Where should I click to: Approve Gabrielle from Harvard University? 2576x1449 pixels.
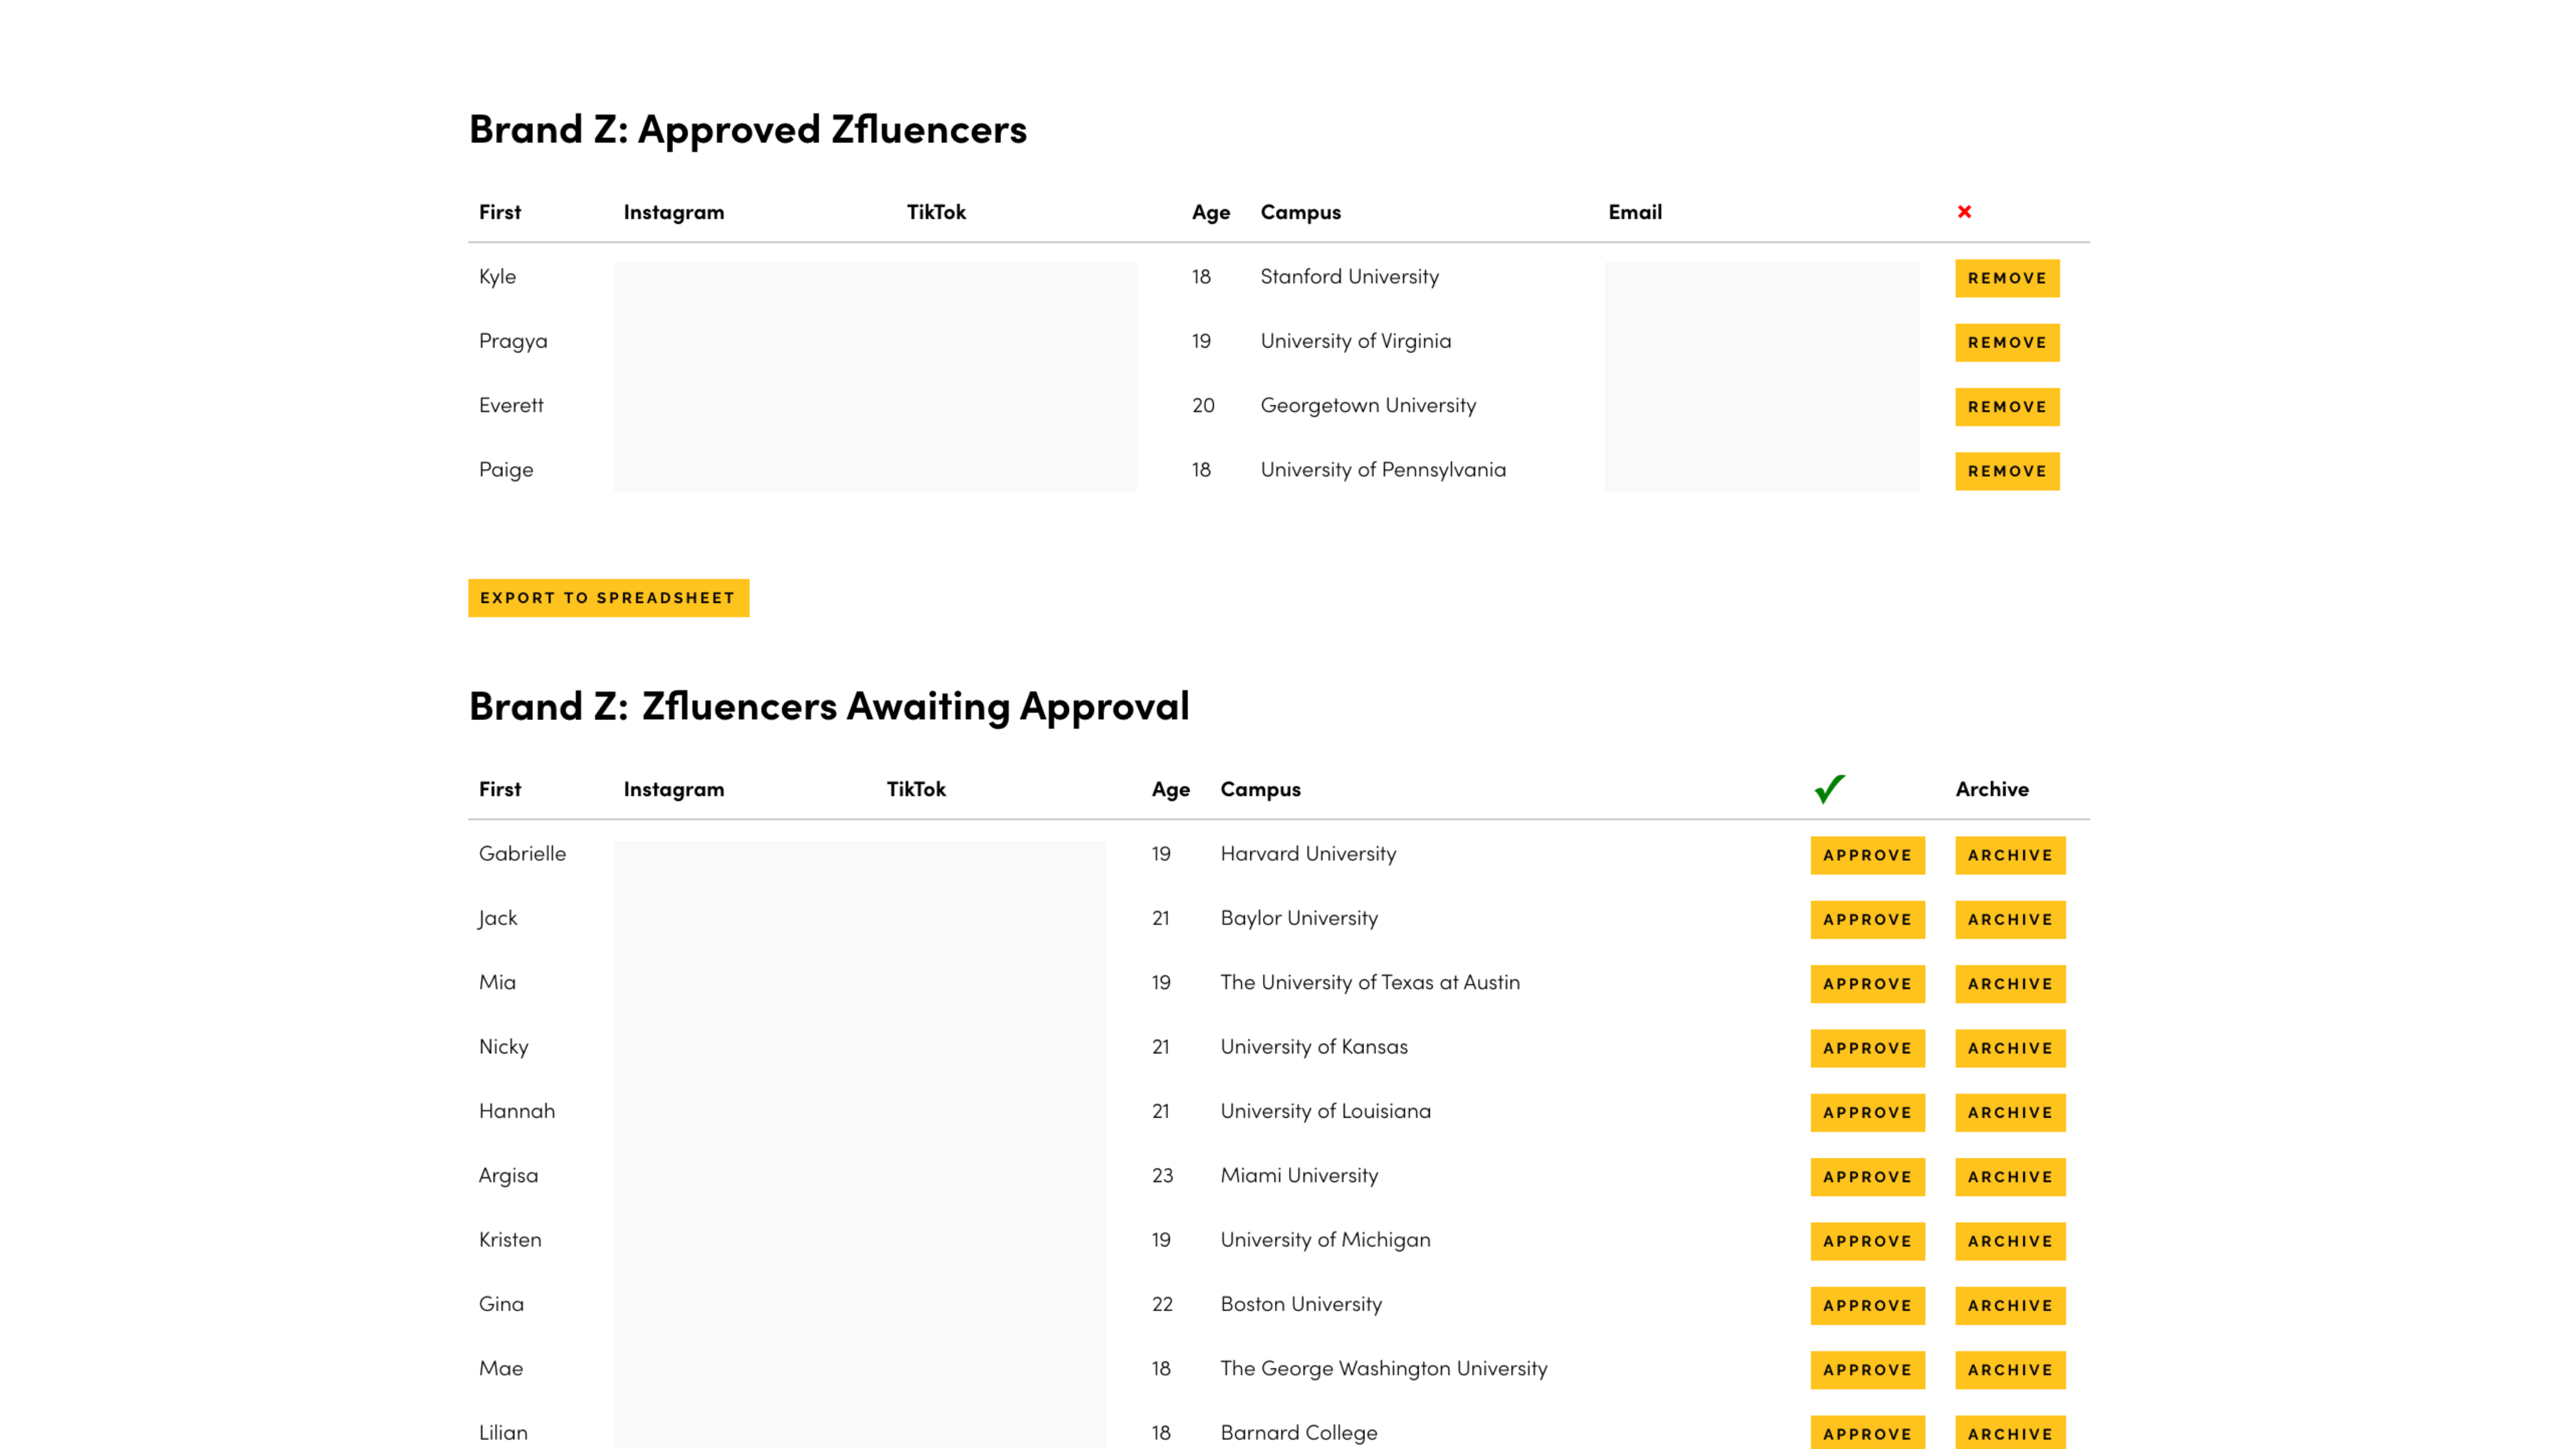click(x=1867, y=855)
